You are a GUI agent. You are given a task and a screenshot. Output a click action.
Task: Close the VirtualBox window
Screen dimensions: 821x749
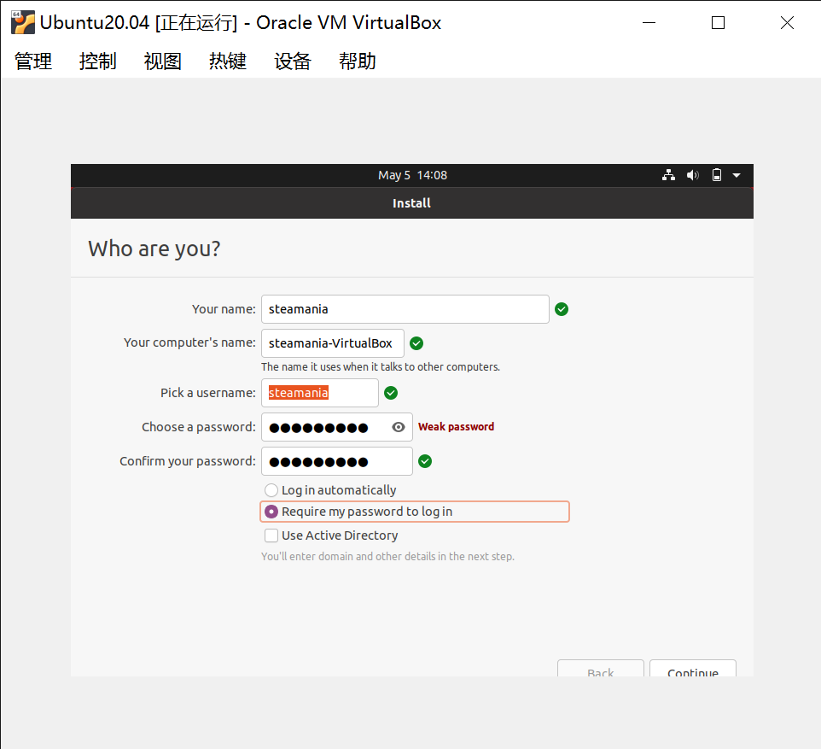[x=787, y=22]
